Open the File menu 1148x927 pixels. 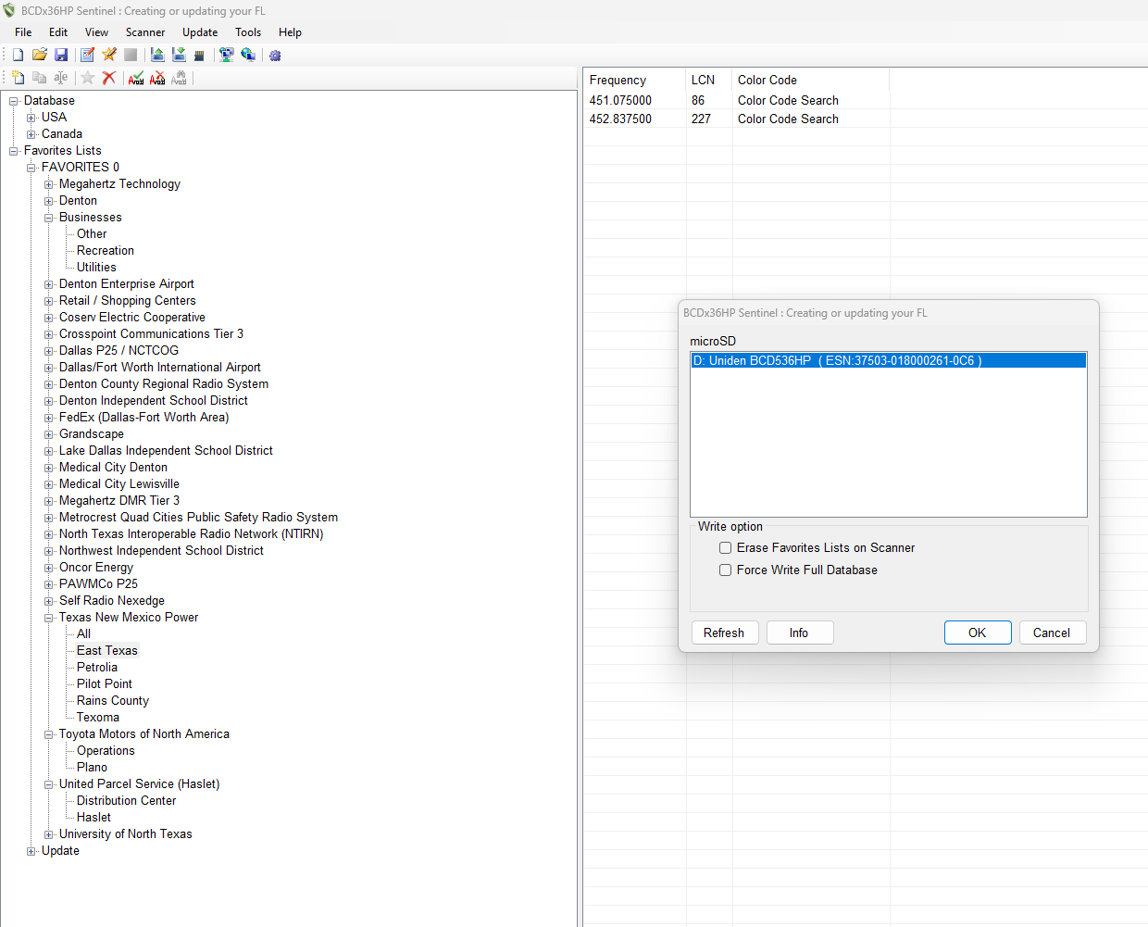pyautogui.click(x=23, y=32)
